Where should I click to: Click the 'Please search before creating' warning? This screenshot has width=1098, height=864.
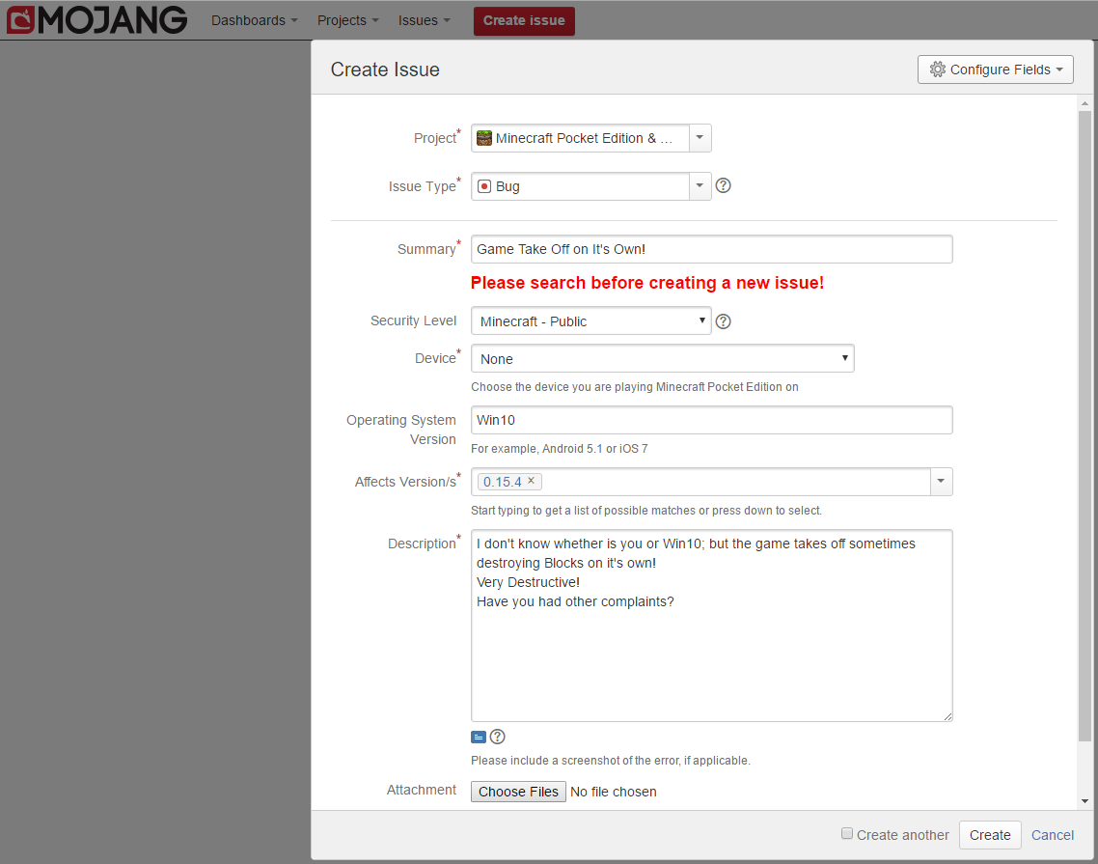point(647,283)
